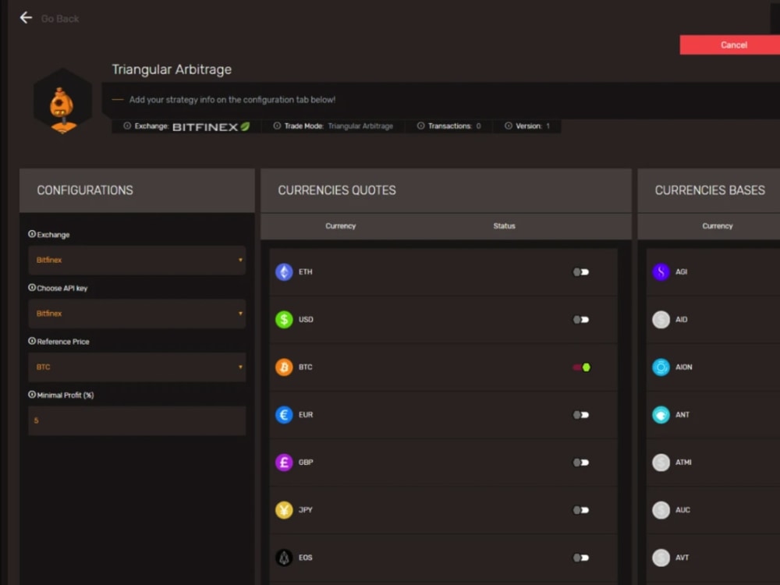Enable the EOS quote toggle

[x=581, y=558]
